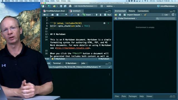The image size is (178, 100).
Task: Open the IntroRMarkdown project menu
Action: tap(167, 6)
